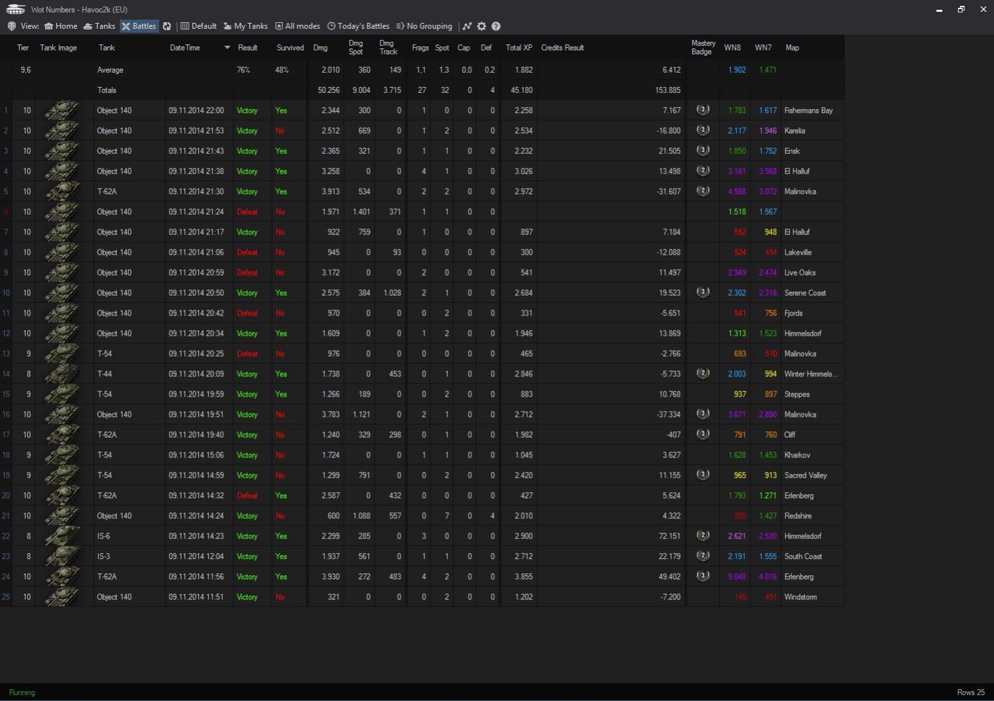Image resolution: width=994 pixels, height=701 pixels.
Task: Click map name Redshire
Action: [x=798, y=516]
